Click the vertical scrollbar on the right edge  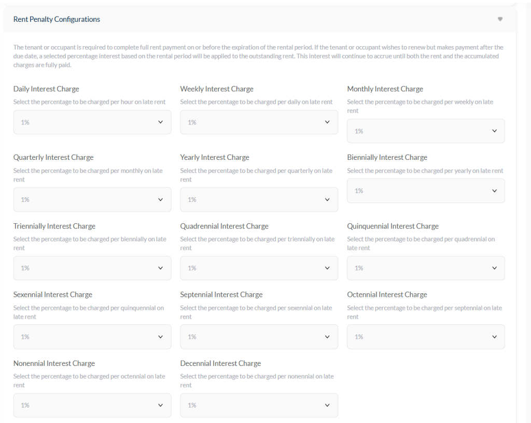tap(528, 208)
